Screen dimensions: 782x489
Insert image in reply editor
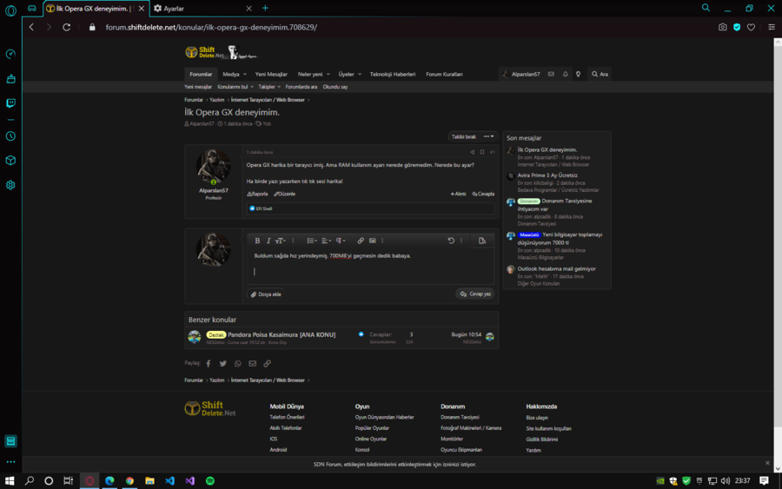pos(372,241)
